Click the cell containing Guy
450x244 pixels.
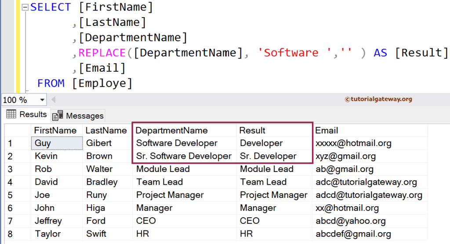(x=57, y=143)
